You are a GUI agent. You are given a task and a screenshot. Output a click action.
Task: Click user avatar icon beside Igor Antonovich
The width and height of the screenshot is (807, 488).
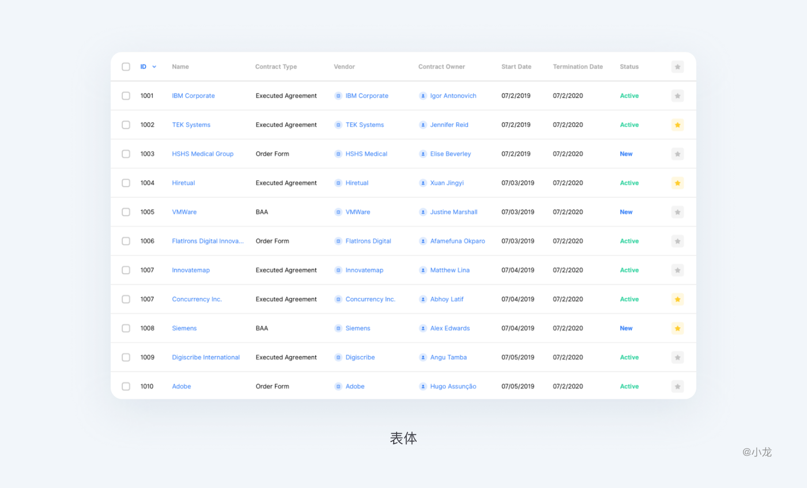click(x=423, y=96)
